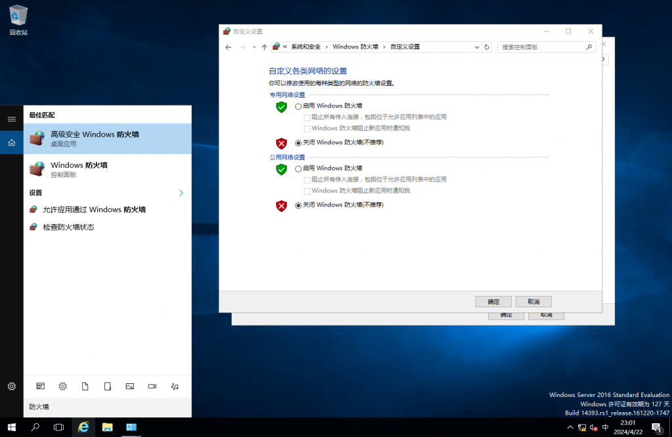Open Internet Explorer from the taskbar
Viewport: 672px width, 437px height.
click(x=83, y=427)
